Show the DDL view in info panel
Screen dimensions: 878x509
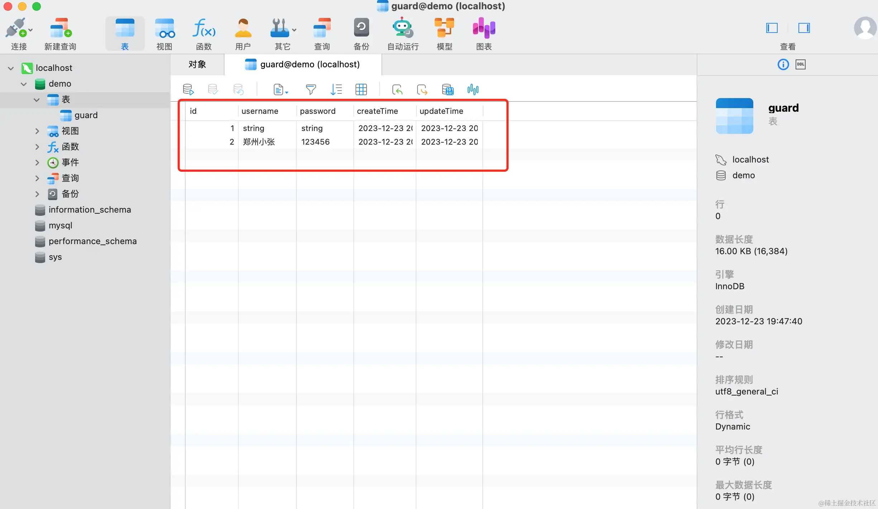pyautogui.click(x=801, y=64)
